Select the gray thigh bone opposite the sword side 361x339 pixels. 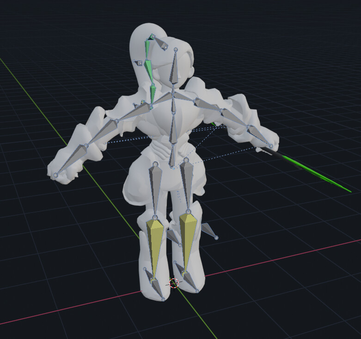pos(155,189)
